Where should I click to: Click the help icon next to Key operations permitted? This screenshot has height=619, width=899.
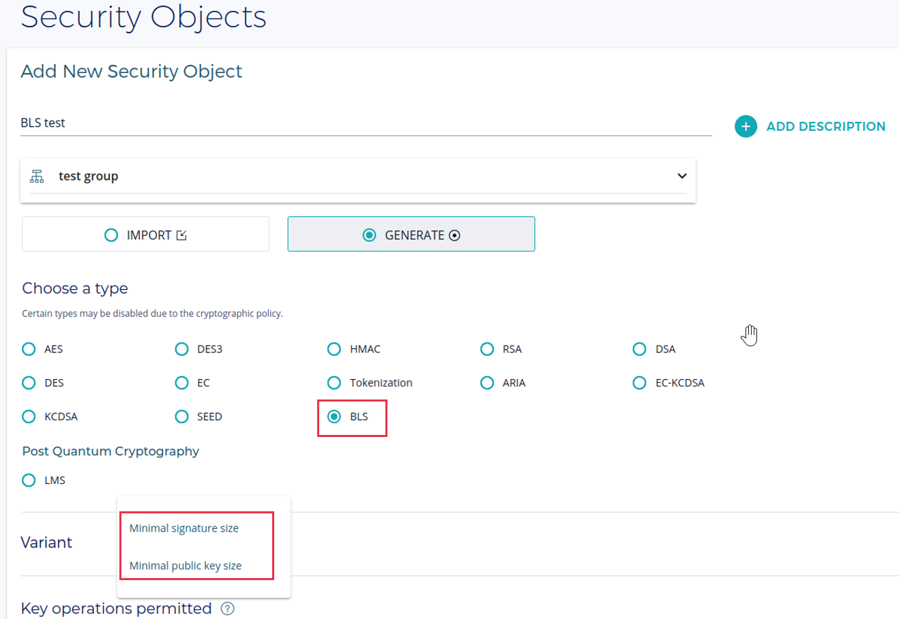pos(228,609)
